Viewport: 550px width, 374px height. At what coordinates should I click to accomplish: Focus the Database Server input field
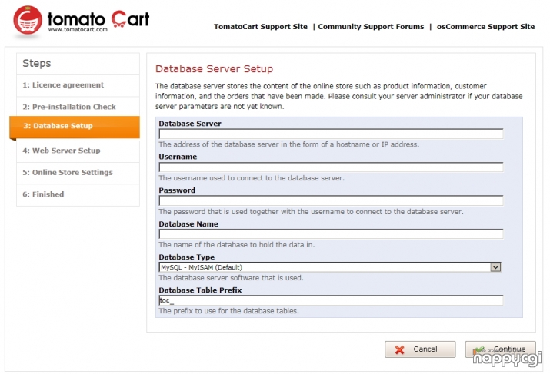pos(331,134)
